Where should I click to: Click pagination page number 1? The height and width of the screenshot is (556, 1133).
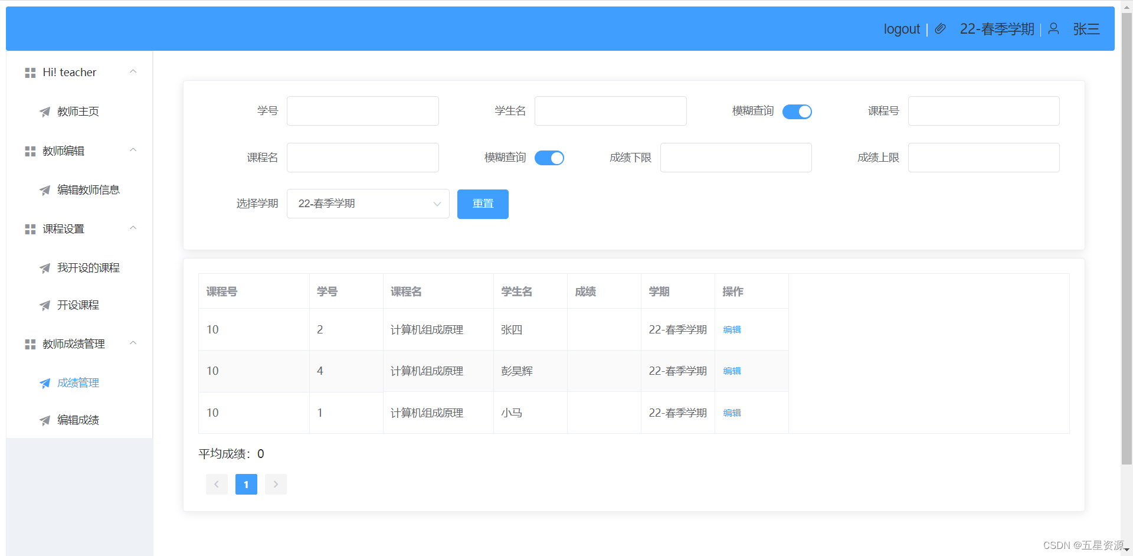(246, 485)
